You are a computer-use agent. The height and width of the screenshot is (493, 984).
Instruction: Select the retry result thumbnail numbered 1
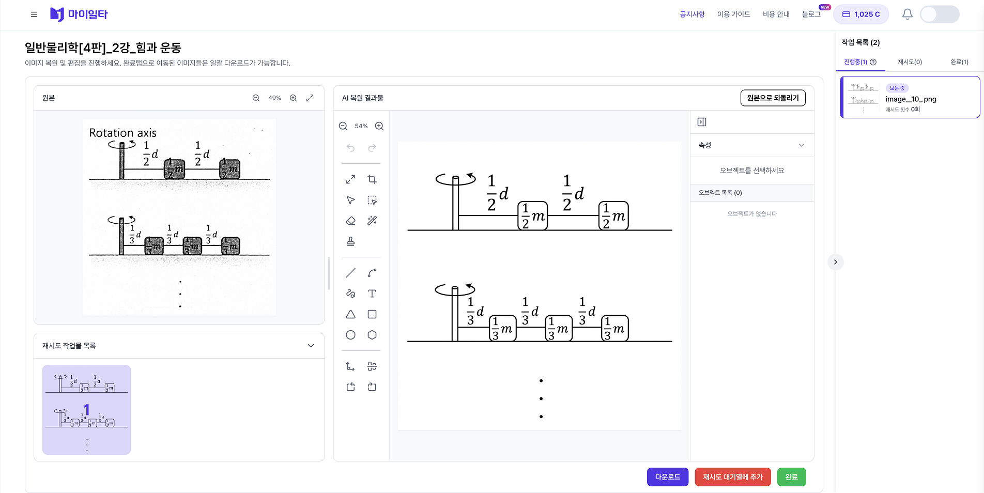(86, 410)
